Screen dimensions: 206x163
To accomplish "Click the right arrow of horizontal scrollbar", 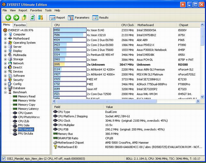I will 198,101.
